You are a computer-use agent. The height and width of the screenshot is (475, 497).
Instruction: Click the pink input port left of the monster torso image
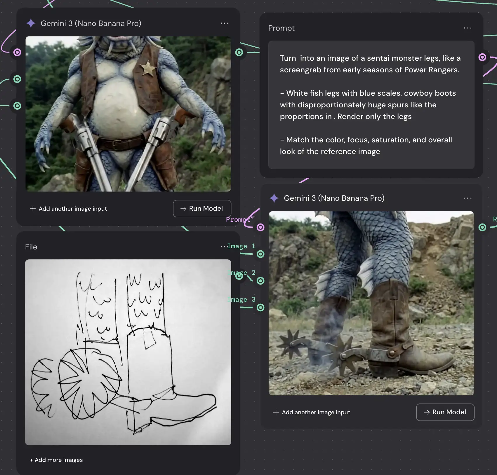[18, 52]
